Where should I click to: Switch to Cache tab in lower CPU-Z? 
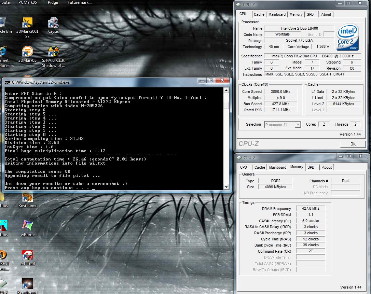pos(260,167)
